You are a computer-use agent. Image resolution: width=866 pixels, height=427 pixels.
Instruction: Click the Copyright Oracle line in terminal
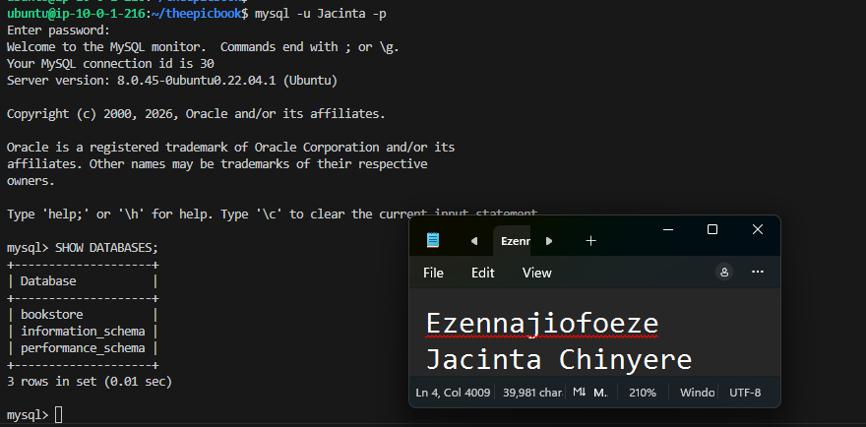coord(196,114)
